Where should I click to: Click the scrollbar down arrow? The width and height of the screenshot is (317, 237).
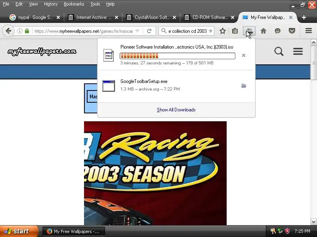coord(313,222)
